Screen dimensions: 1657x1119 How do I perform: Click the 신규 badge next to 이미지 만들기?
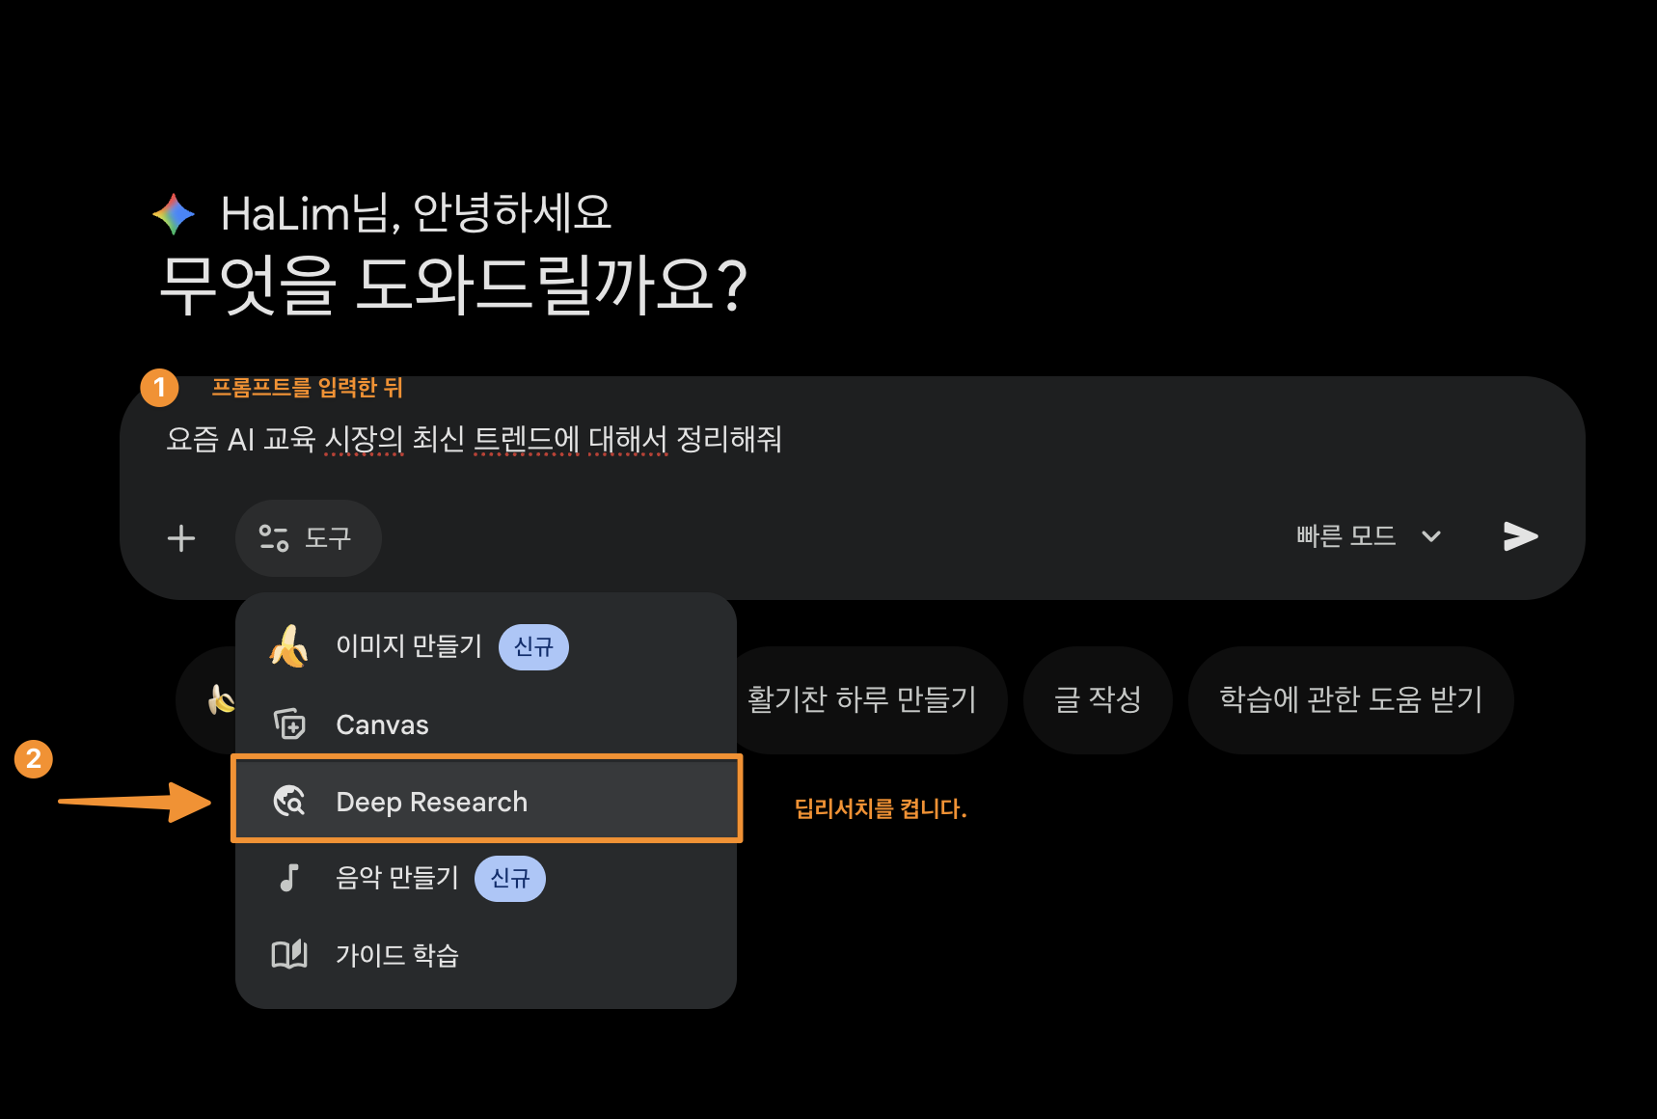pyautogui.click(x=532, y=646)
